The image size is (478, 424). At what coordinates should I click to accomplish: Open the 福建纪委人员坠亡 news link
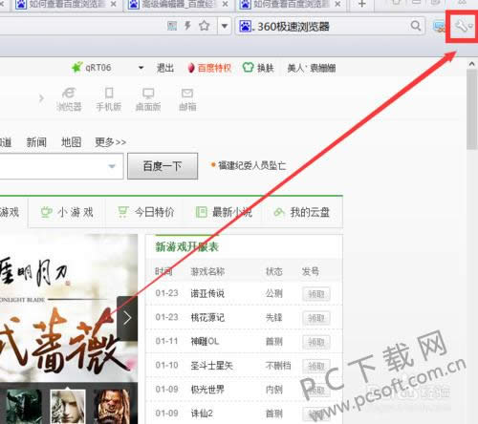(251, 165)
